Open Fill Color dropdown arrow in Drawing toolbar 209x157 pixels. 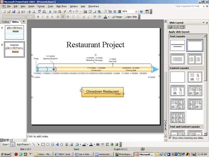pyautogui.click(x=81, y=144)
